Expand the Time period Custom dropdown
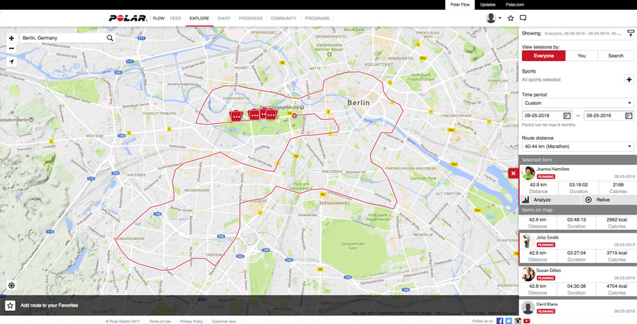 click(577, 103)
